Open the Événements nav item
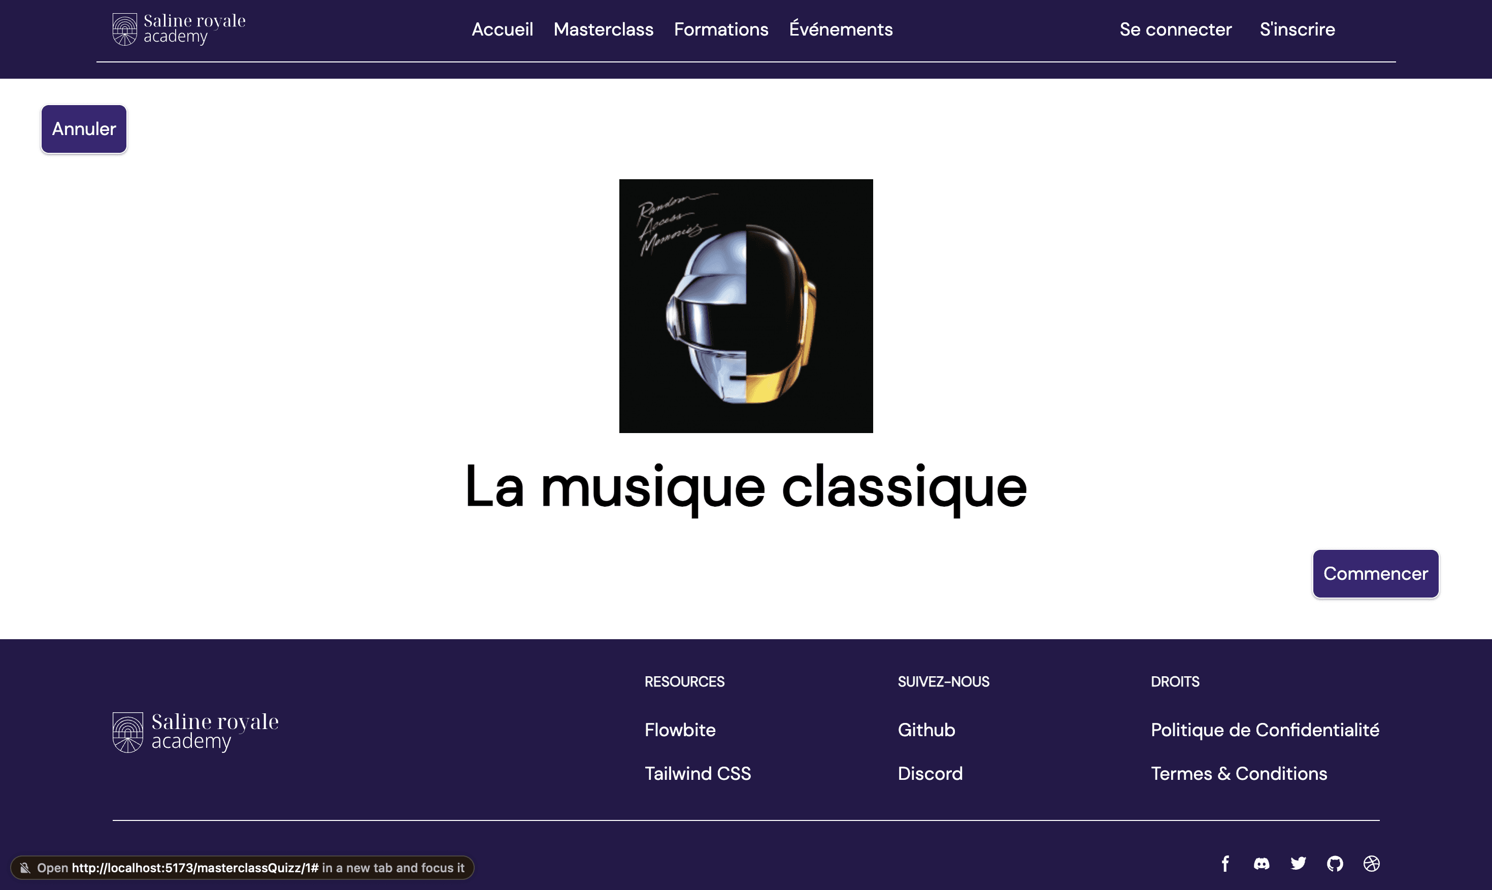The height and width of the screenshot is (890, 1492). click(x=841, y=29)
